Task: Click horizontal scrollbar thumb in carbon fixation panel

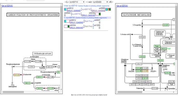Action: [14, 92]
